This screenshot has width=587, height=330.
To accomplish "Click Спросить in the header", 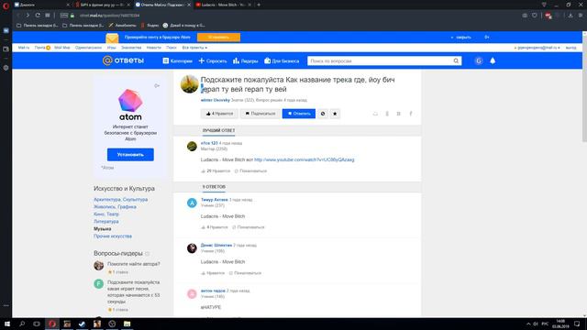I will coord(213,60).
